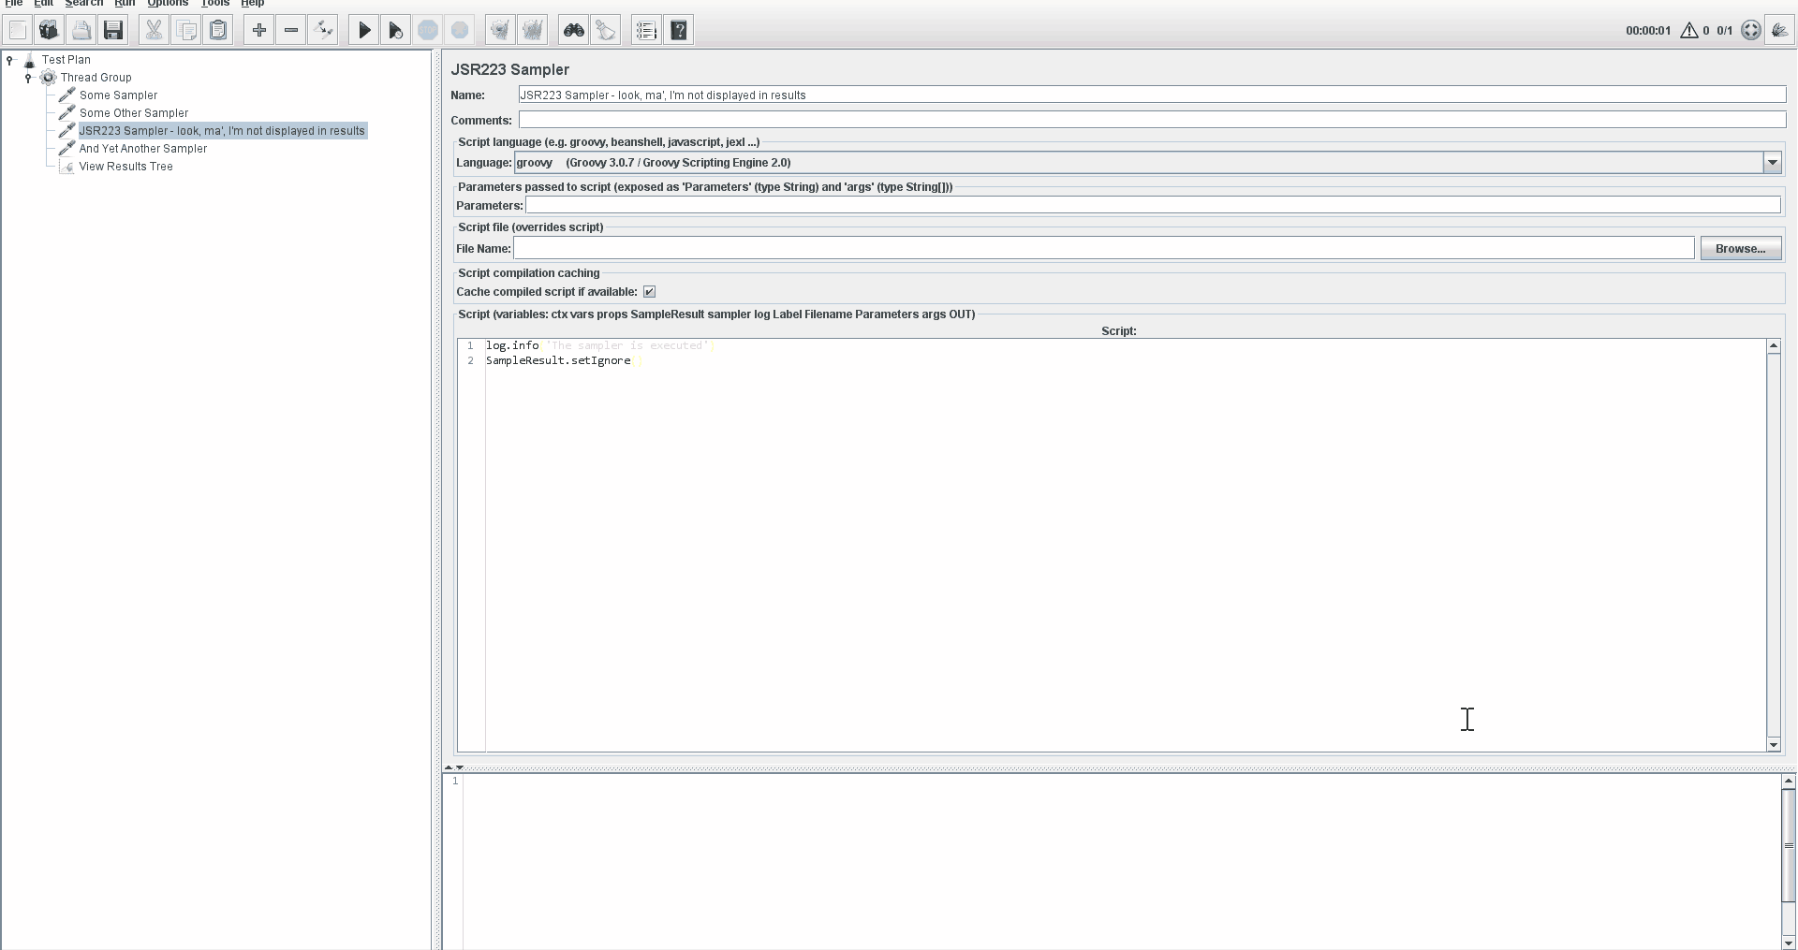Open the Search with the binoculars icon
The height and width of the screenshot is (950, 1798).
(573, 29)
